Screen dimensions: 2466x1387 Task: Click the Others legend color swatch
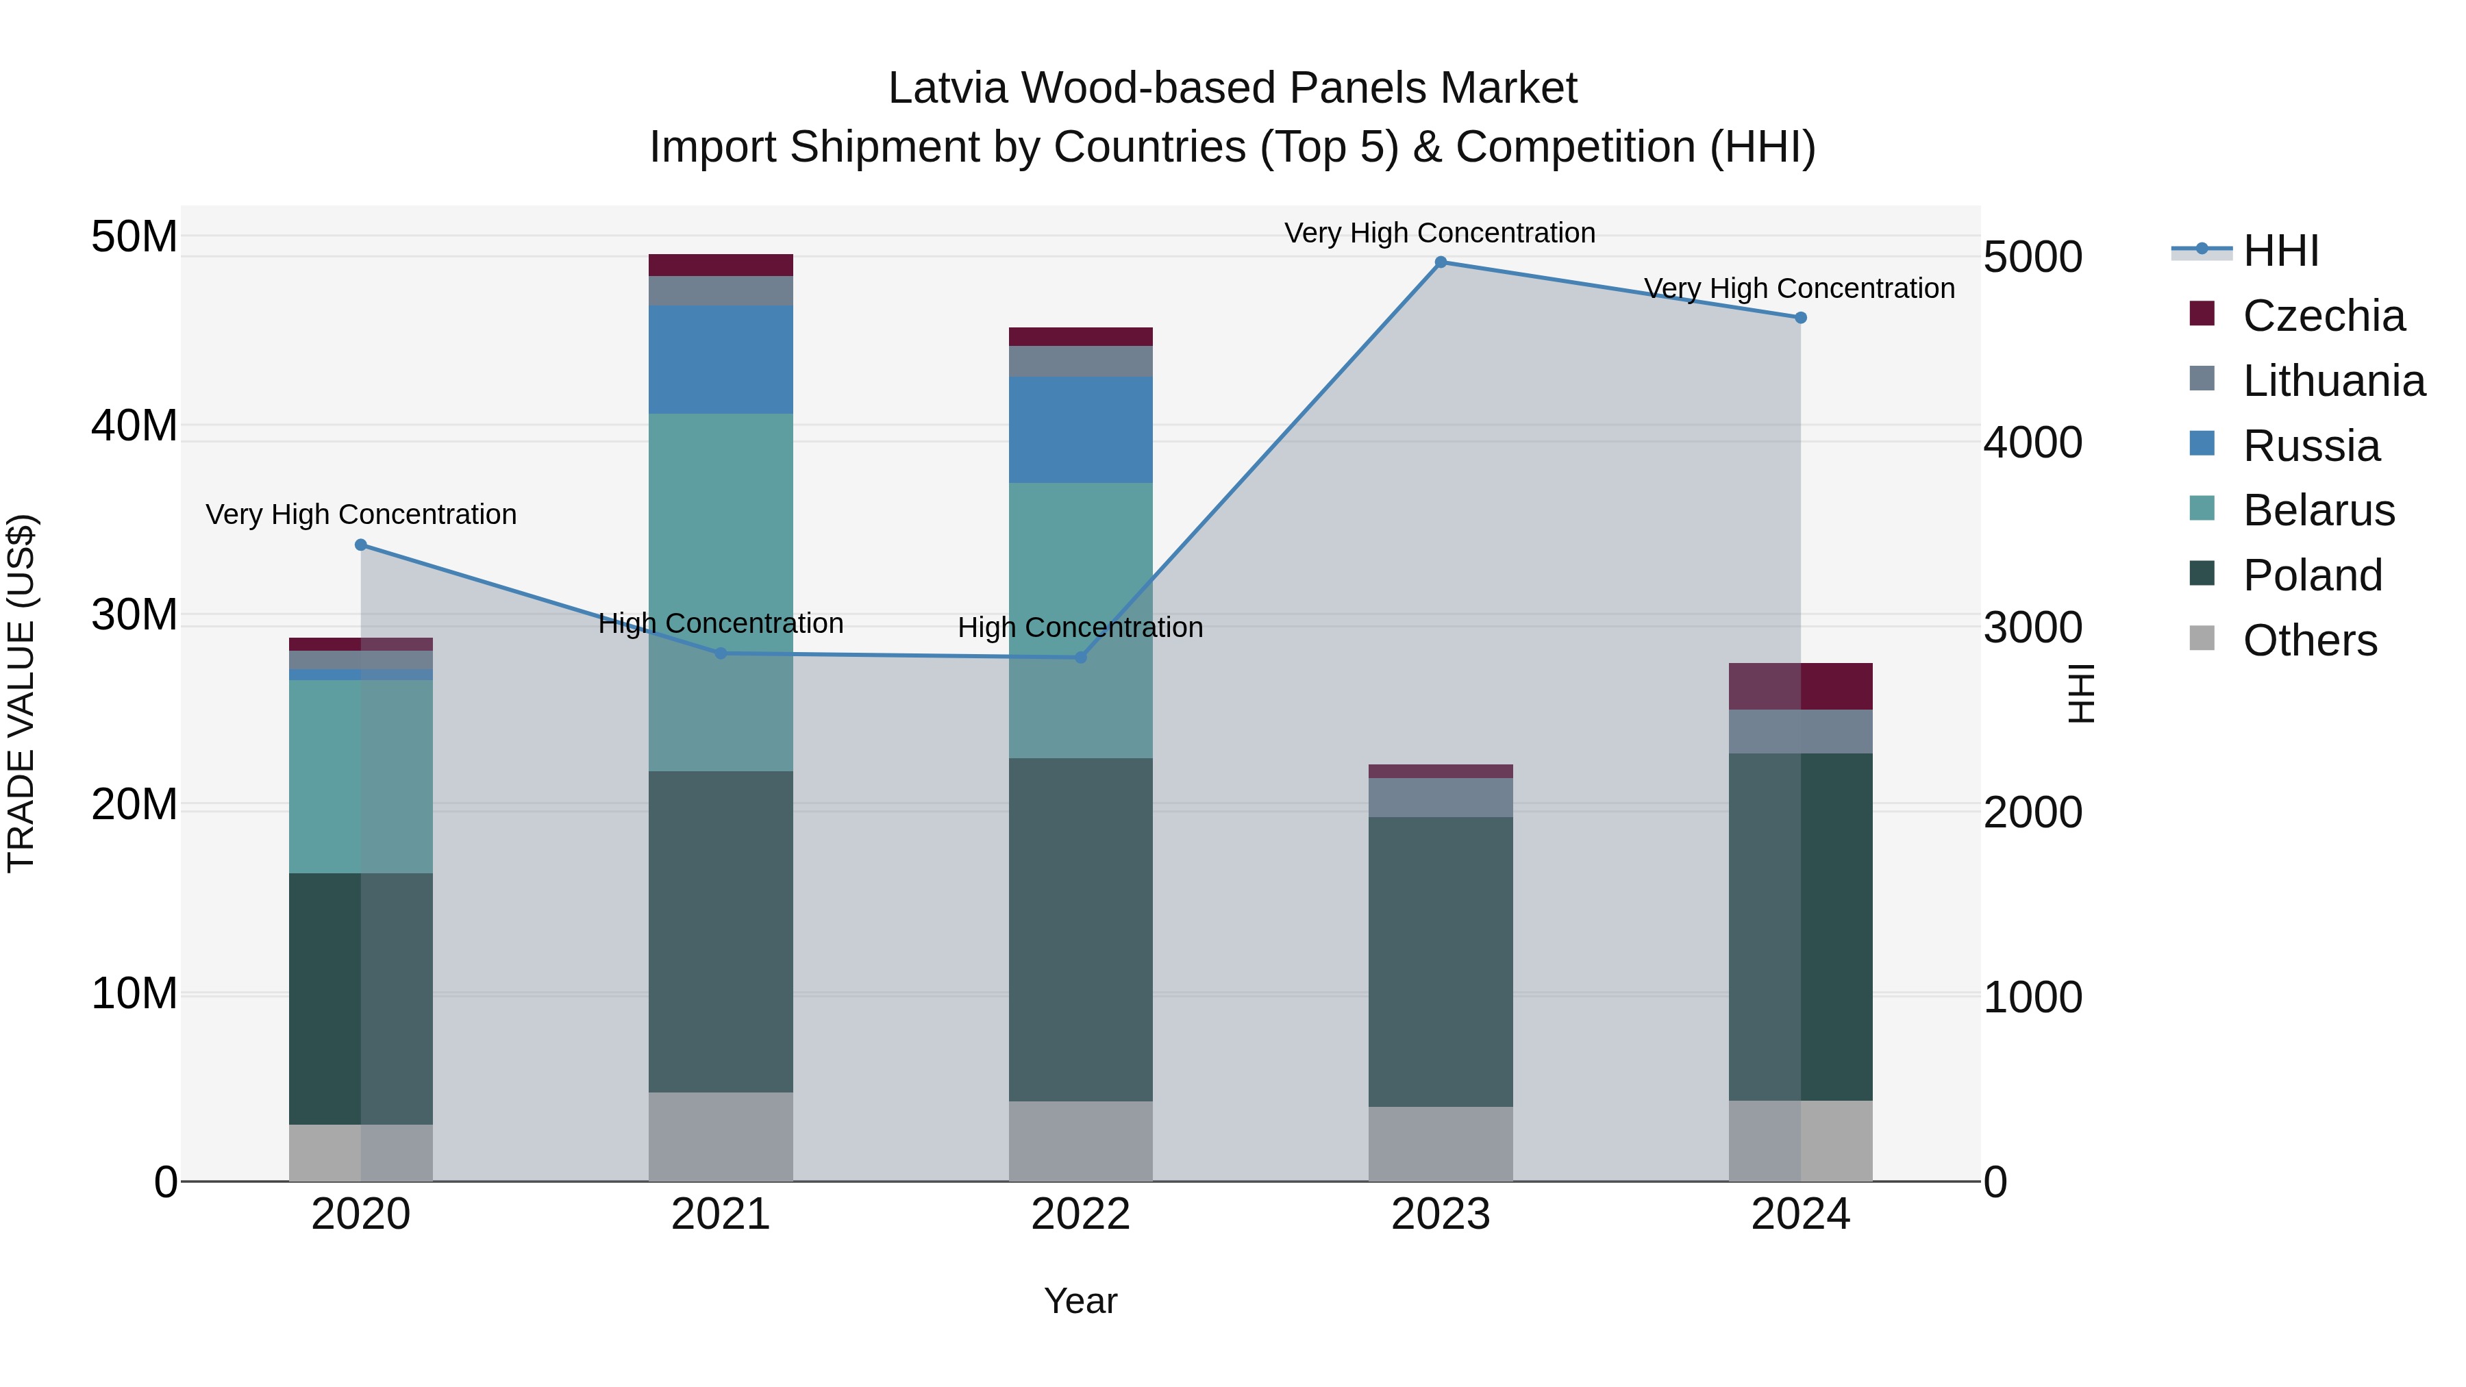pos(2202,638)
